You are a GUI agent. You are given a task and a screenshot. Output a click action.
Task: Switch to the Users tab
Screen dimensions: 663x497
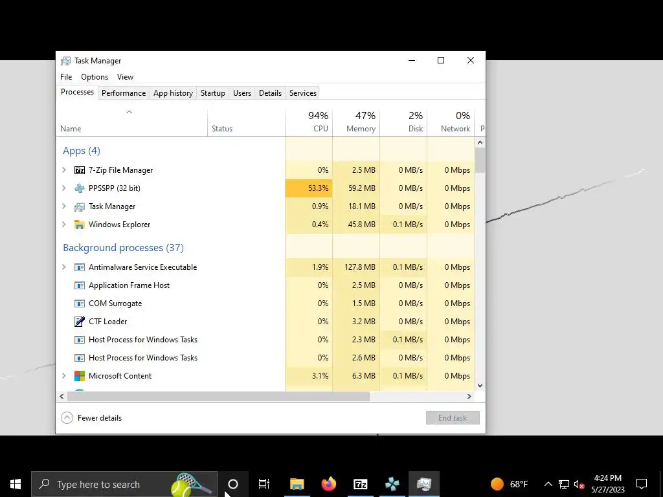point(242,93)
